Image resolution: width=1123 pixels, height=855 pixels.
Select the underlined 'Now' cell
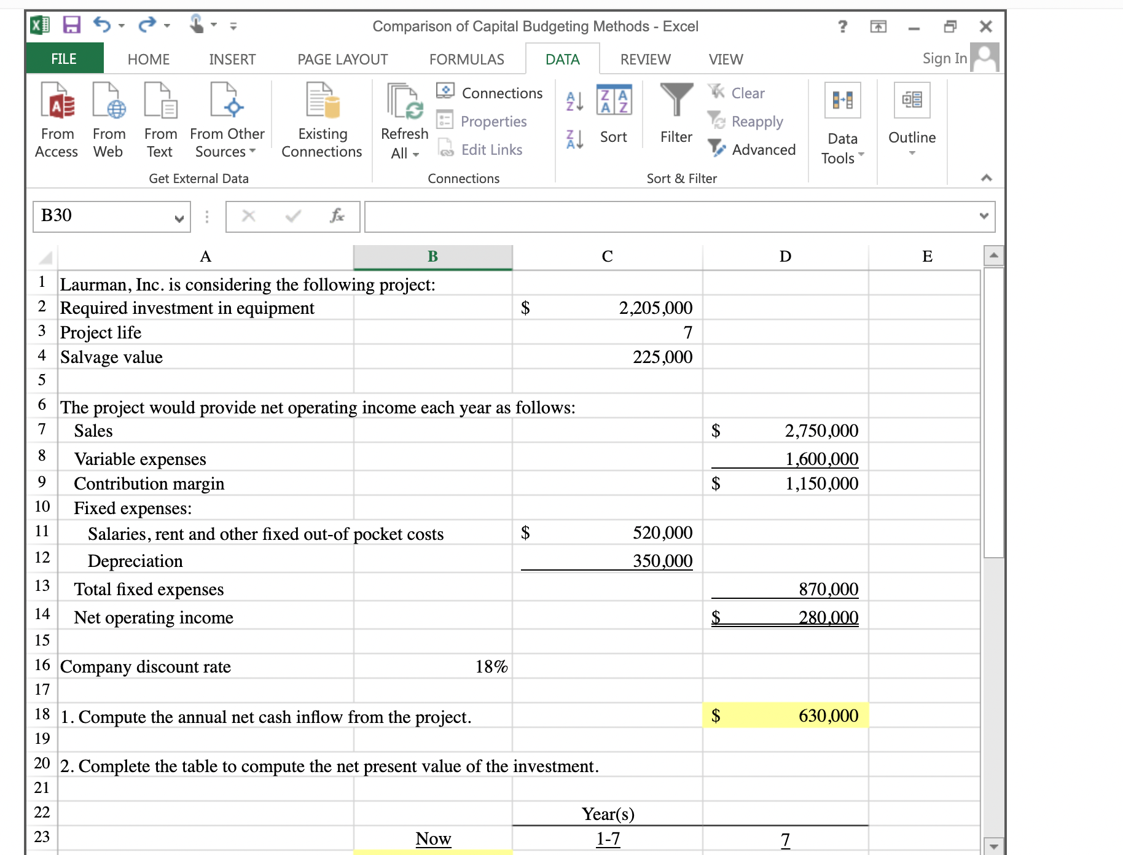pyautogui.click(x=433, y=838)
